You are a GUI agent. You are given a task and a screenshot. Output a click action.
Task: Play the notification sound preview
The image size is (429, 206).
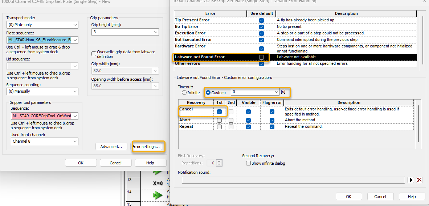point(411,180)
